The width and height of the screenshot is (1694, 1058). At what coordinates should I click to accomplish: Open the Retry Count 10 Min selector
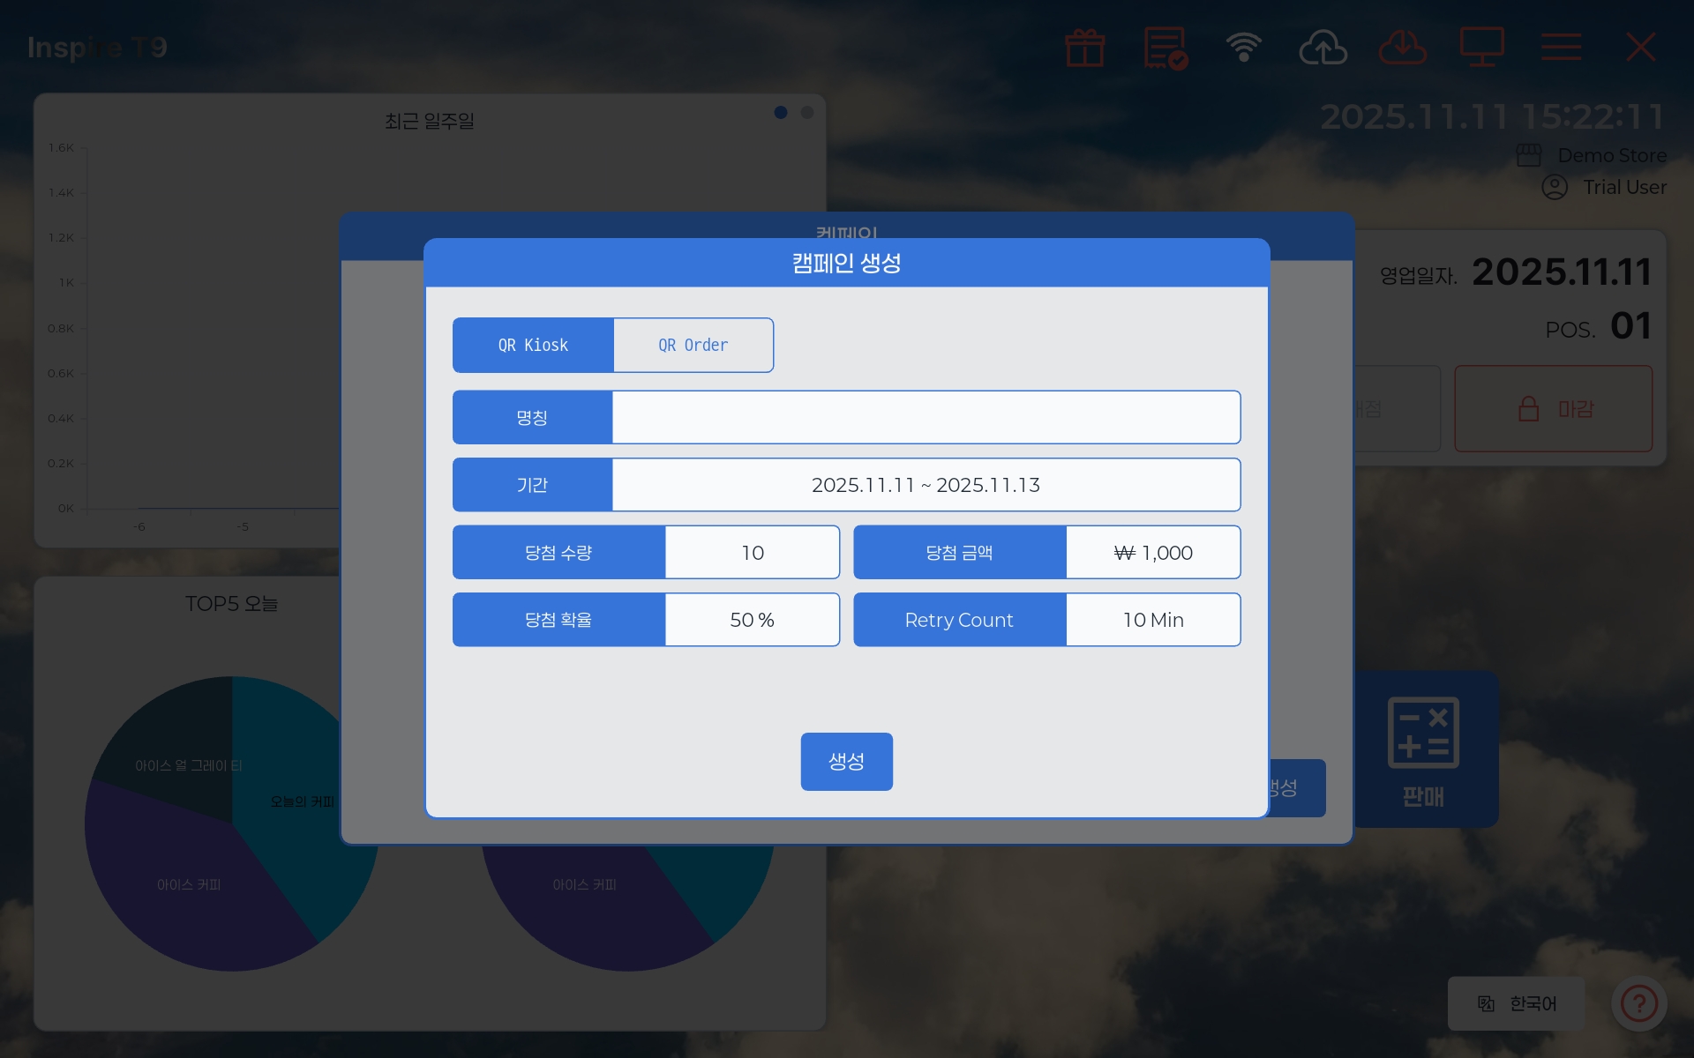(x=1152, y=620)
